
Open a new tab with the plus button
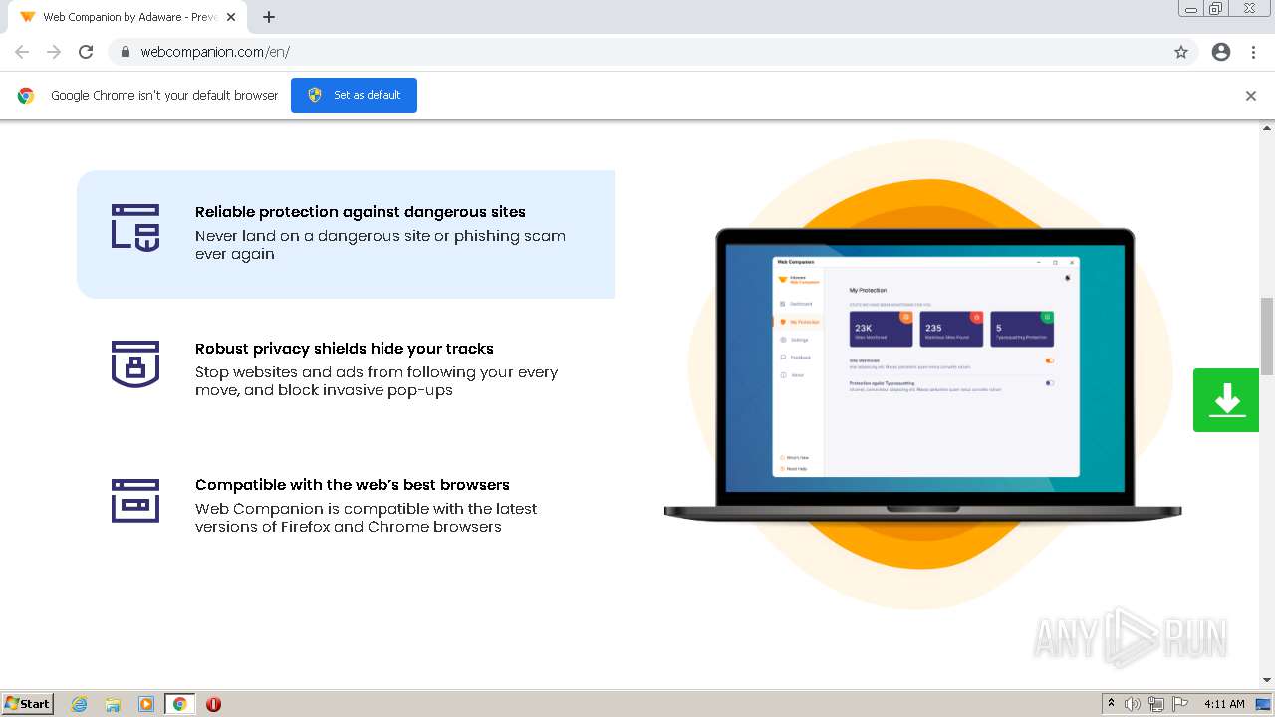(269, 17)
